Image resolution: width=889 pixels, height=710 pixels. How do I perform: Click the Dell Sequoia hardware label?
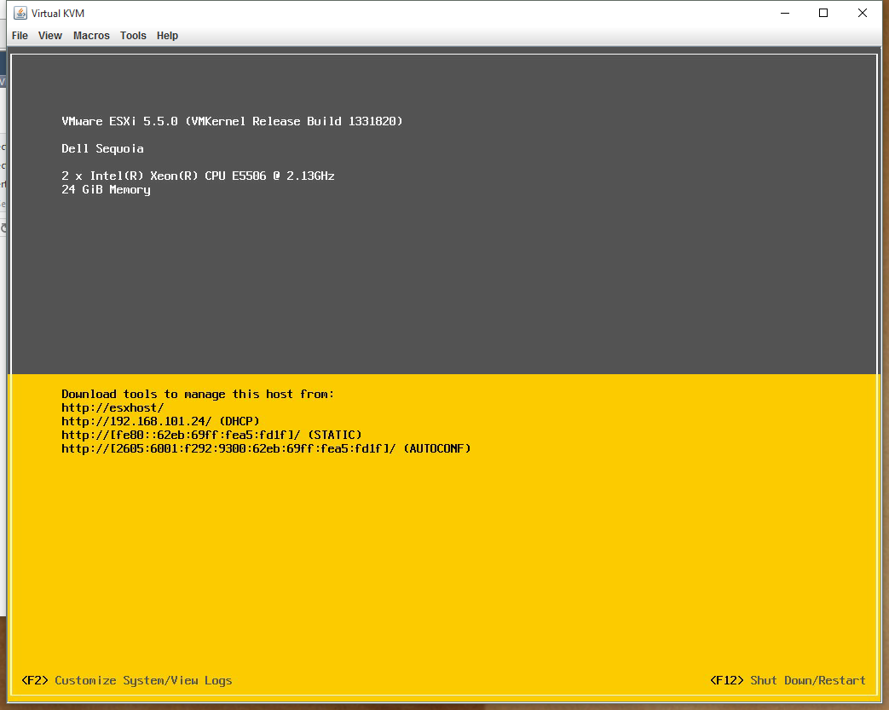(102, 148)
